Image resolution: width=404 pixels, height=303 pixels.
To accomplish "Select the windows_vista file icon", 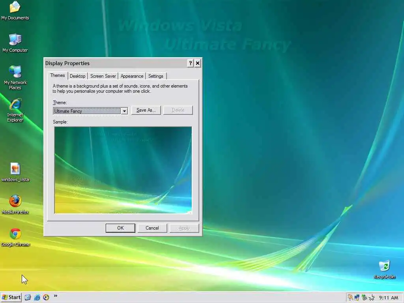I will [x=15, y=172].
